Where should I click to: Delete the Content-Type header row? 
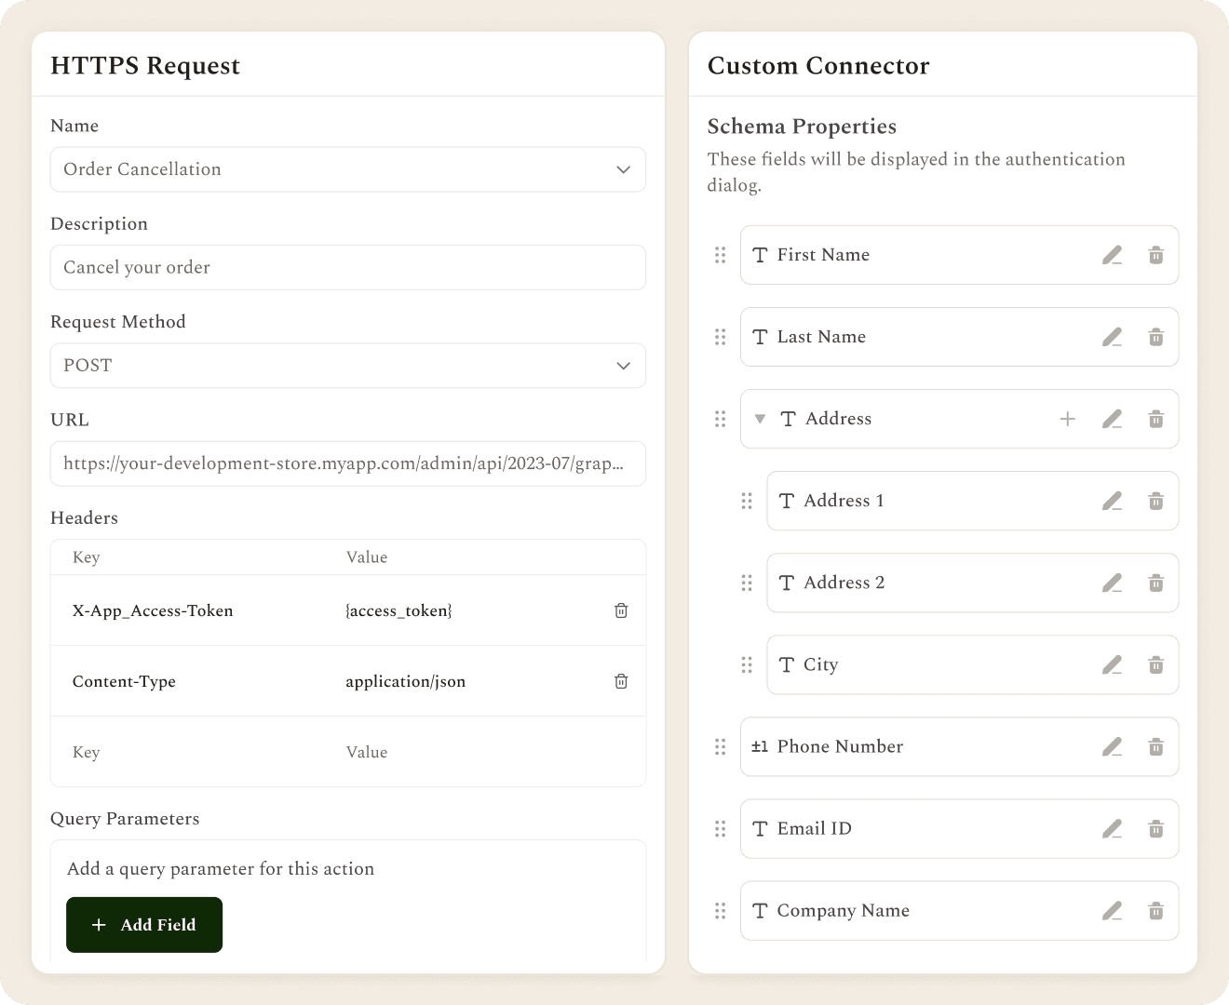tap(621, 681)
